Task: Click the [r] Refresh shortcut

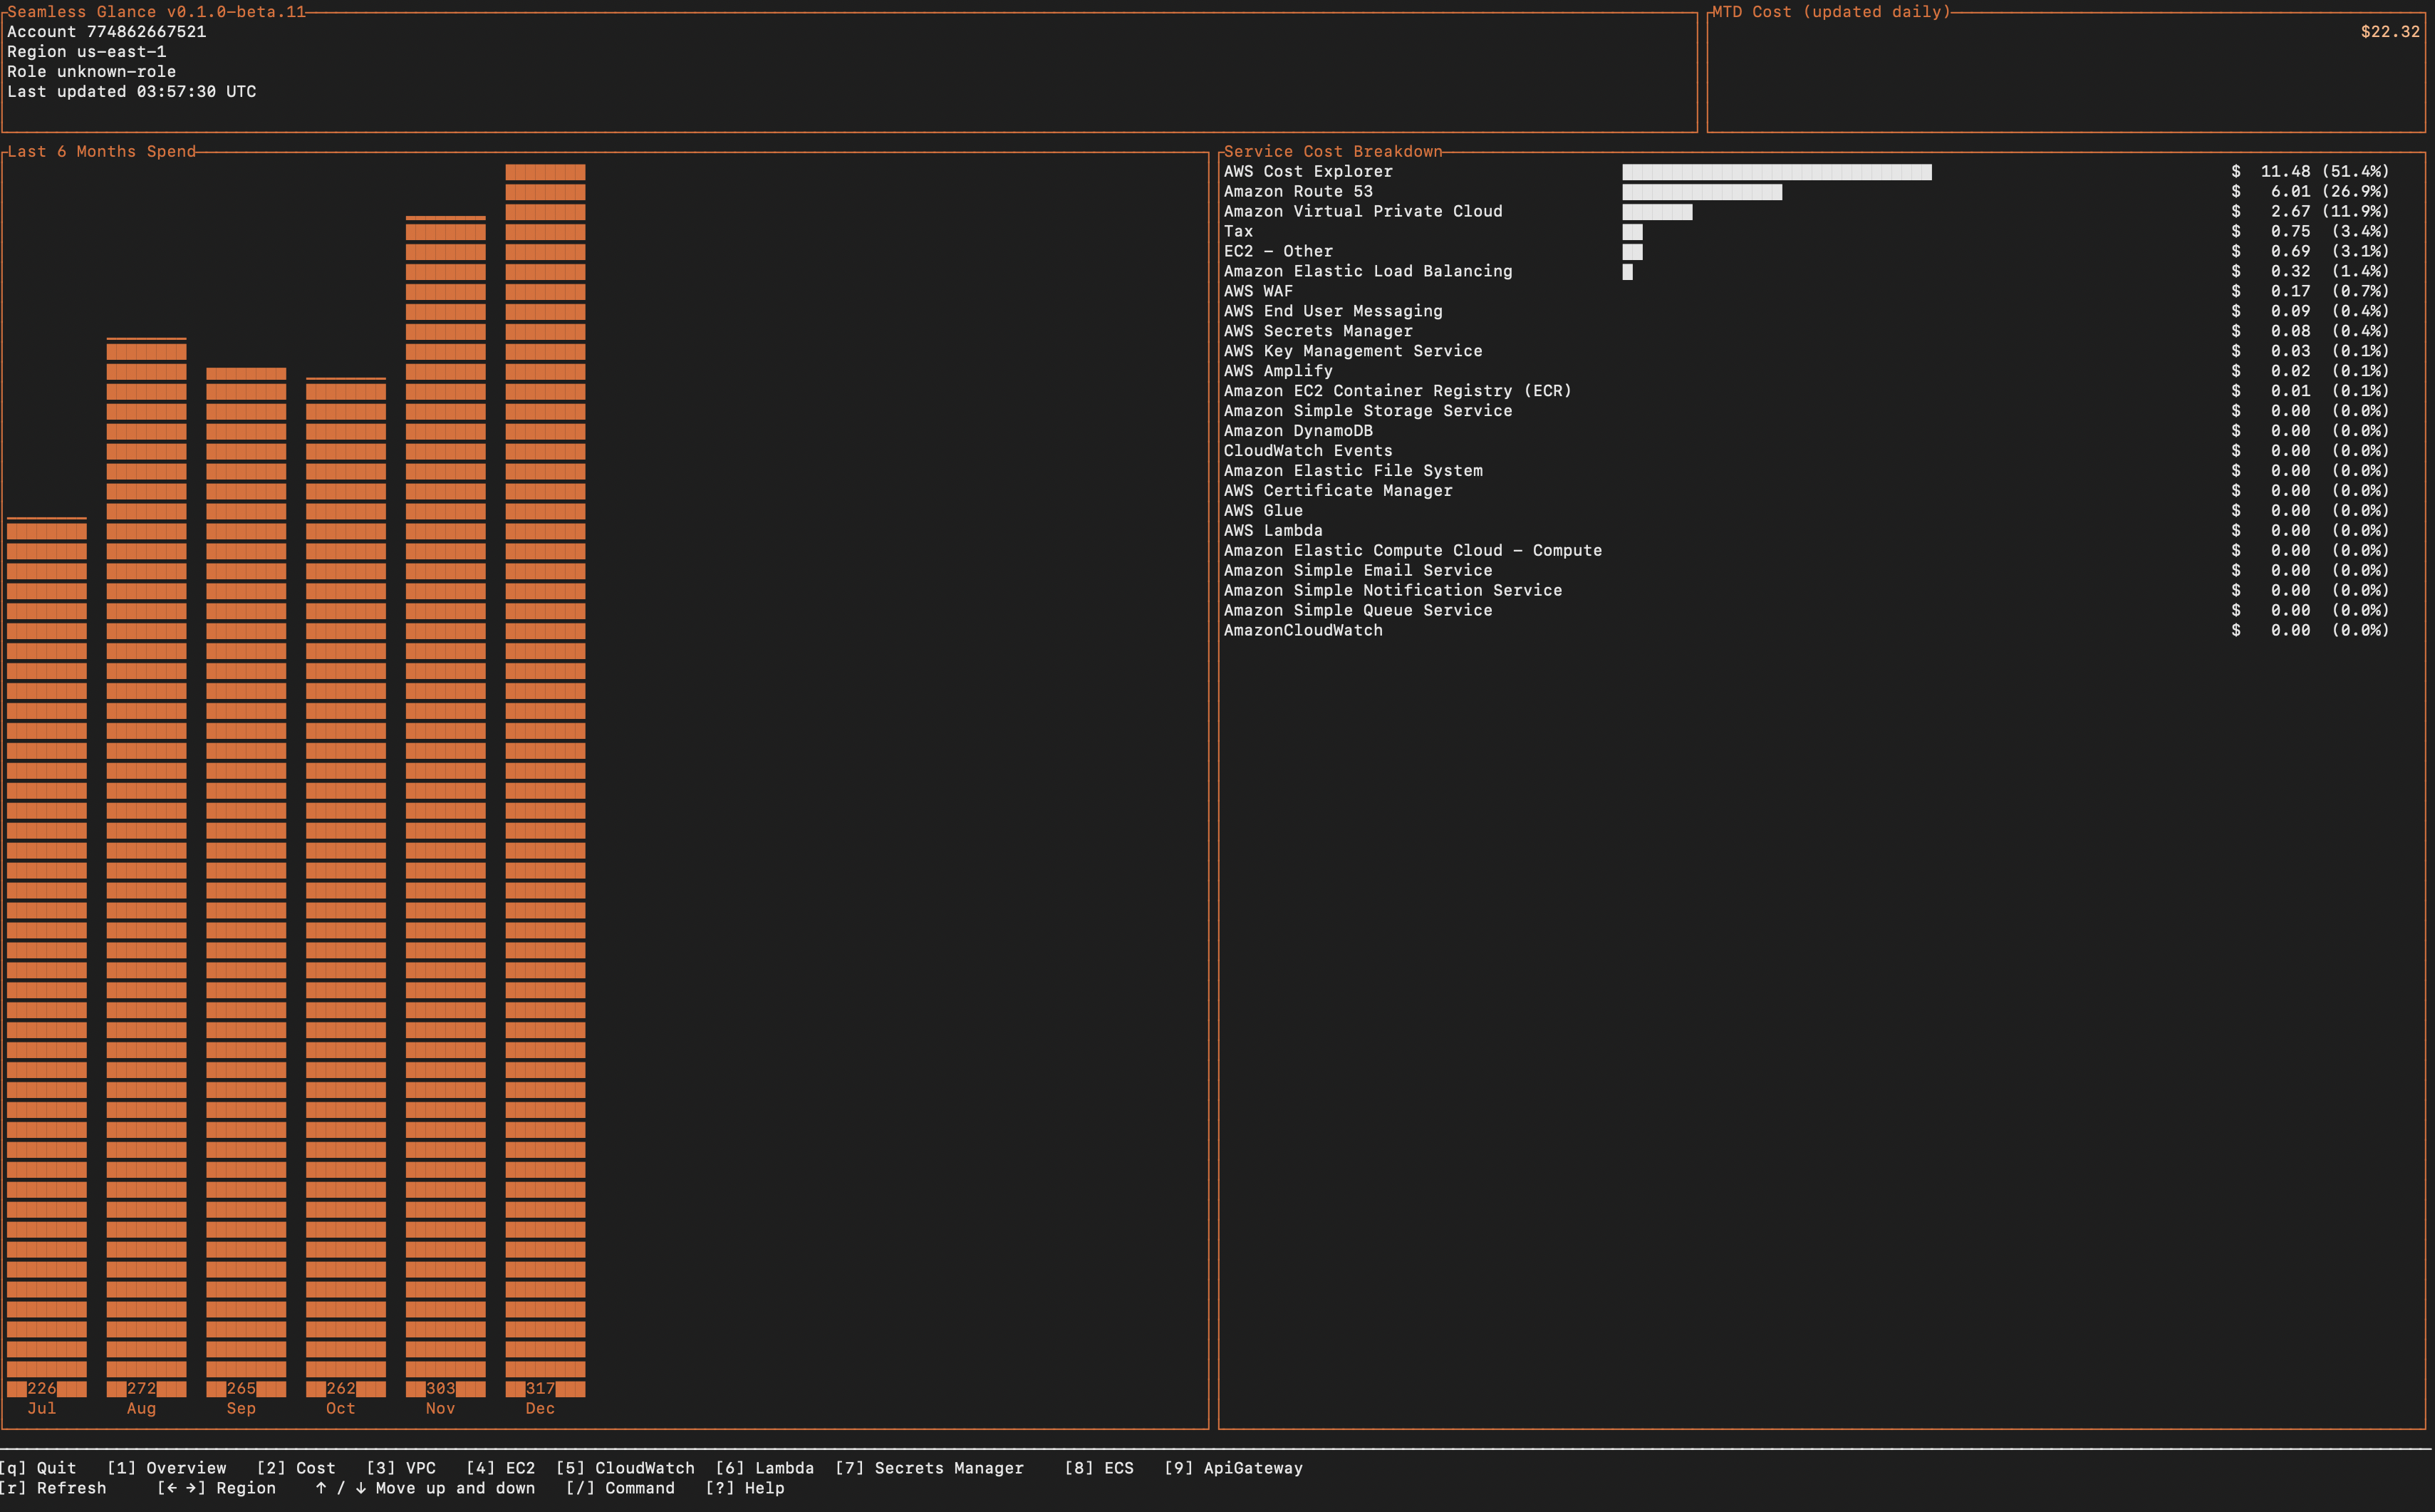Action: (53, 1488)
